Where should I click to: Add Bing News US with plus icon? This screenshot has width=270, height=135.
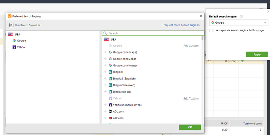(x=105, y=92)
